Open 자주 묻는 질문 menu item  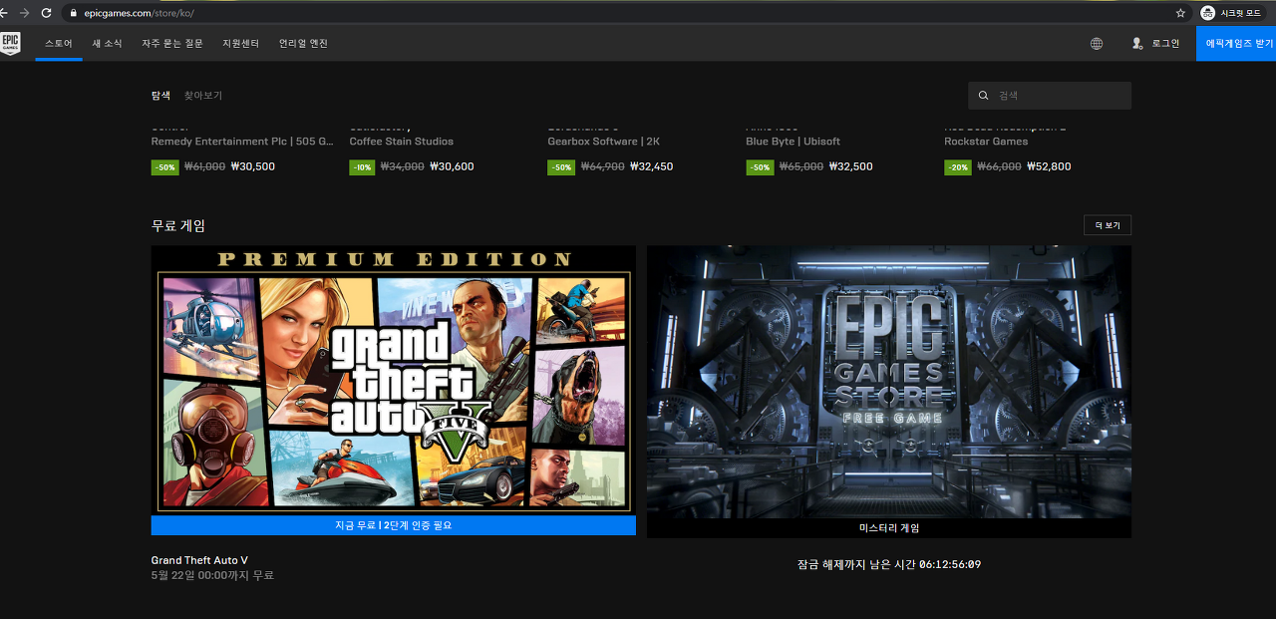[171, 44]
